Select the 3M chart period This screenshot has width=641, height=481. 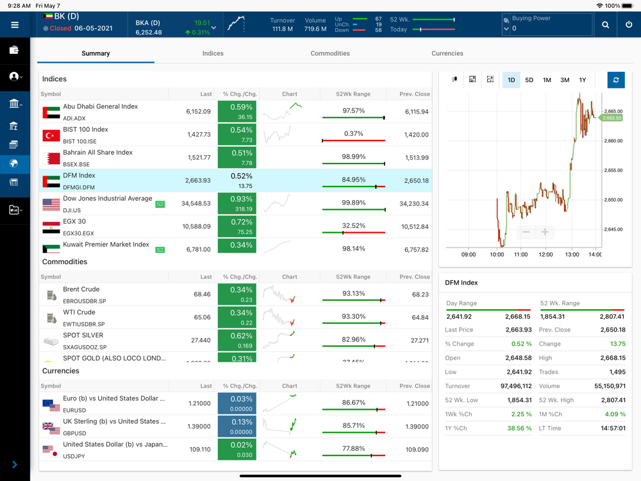coord(565,80)
